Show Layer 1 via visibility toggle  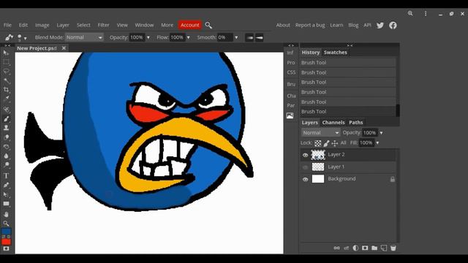click(x=305, y=167)
